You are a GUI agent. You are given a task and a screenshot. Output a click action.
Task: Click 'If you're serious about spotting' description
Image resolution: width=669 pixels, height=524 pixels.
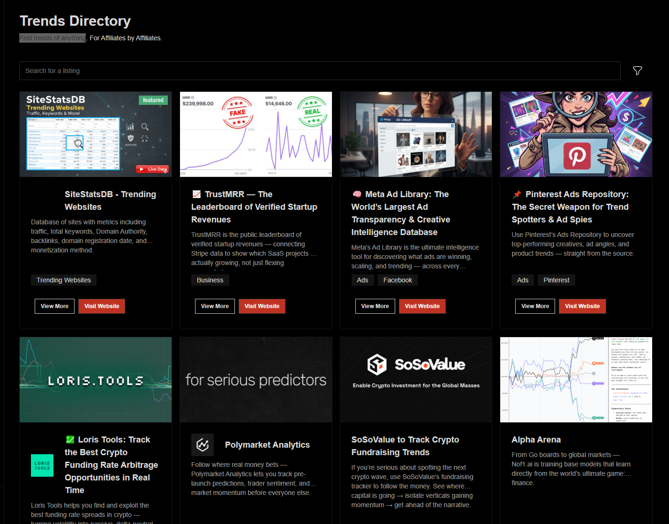[412, 486]
